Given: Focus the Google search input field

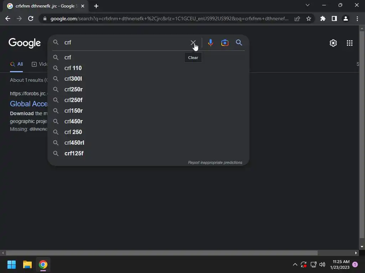Looking at the screenshot, I should [x=126, y=43].
